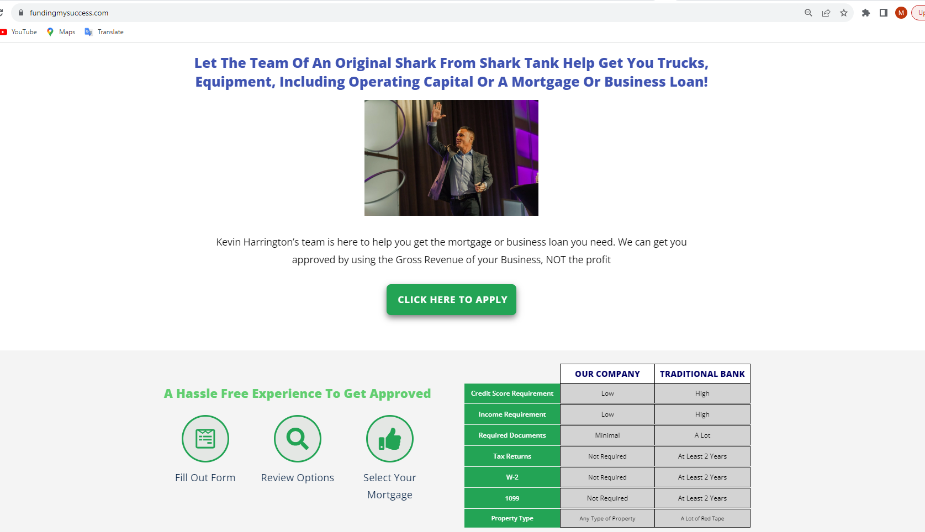The image size is (925, 532).
Task: Click the 'Review Options' label
Action: [298, 478]
